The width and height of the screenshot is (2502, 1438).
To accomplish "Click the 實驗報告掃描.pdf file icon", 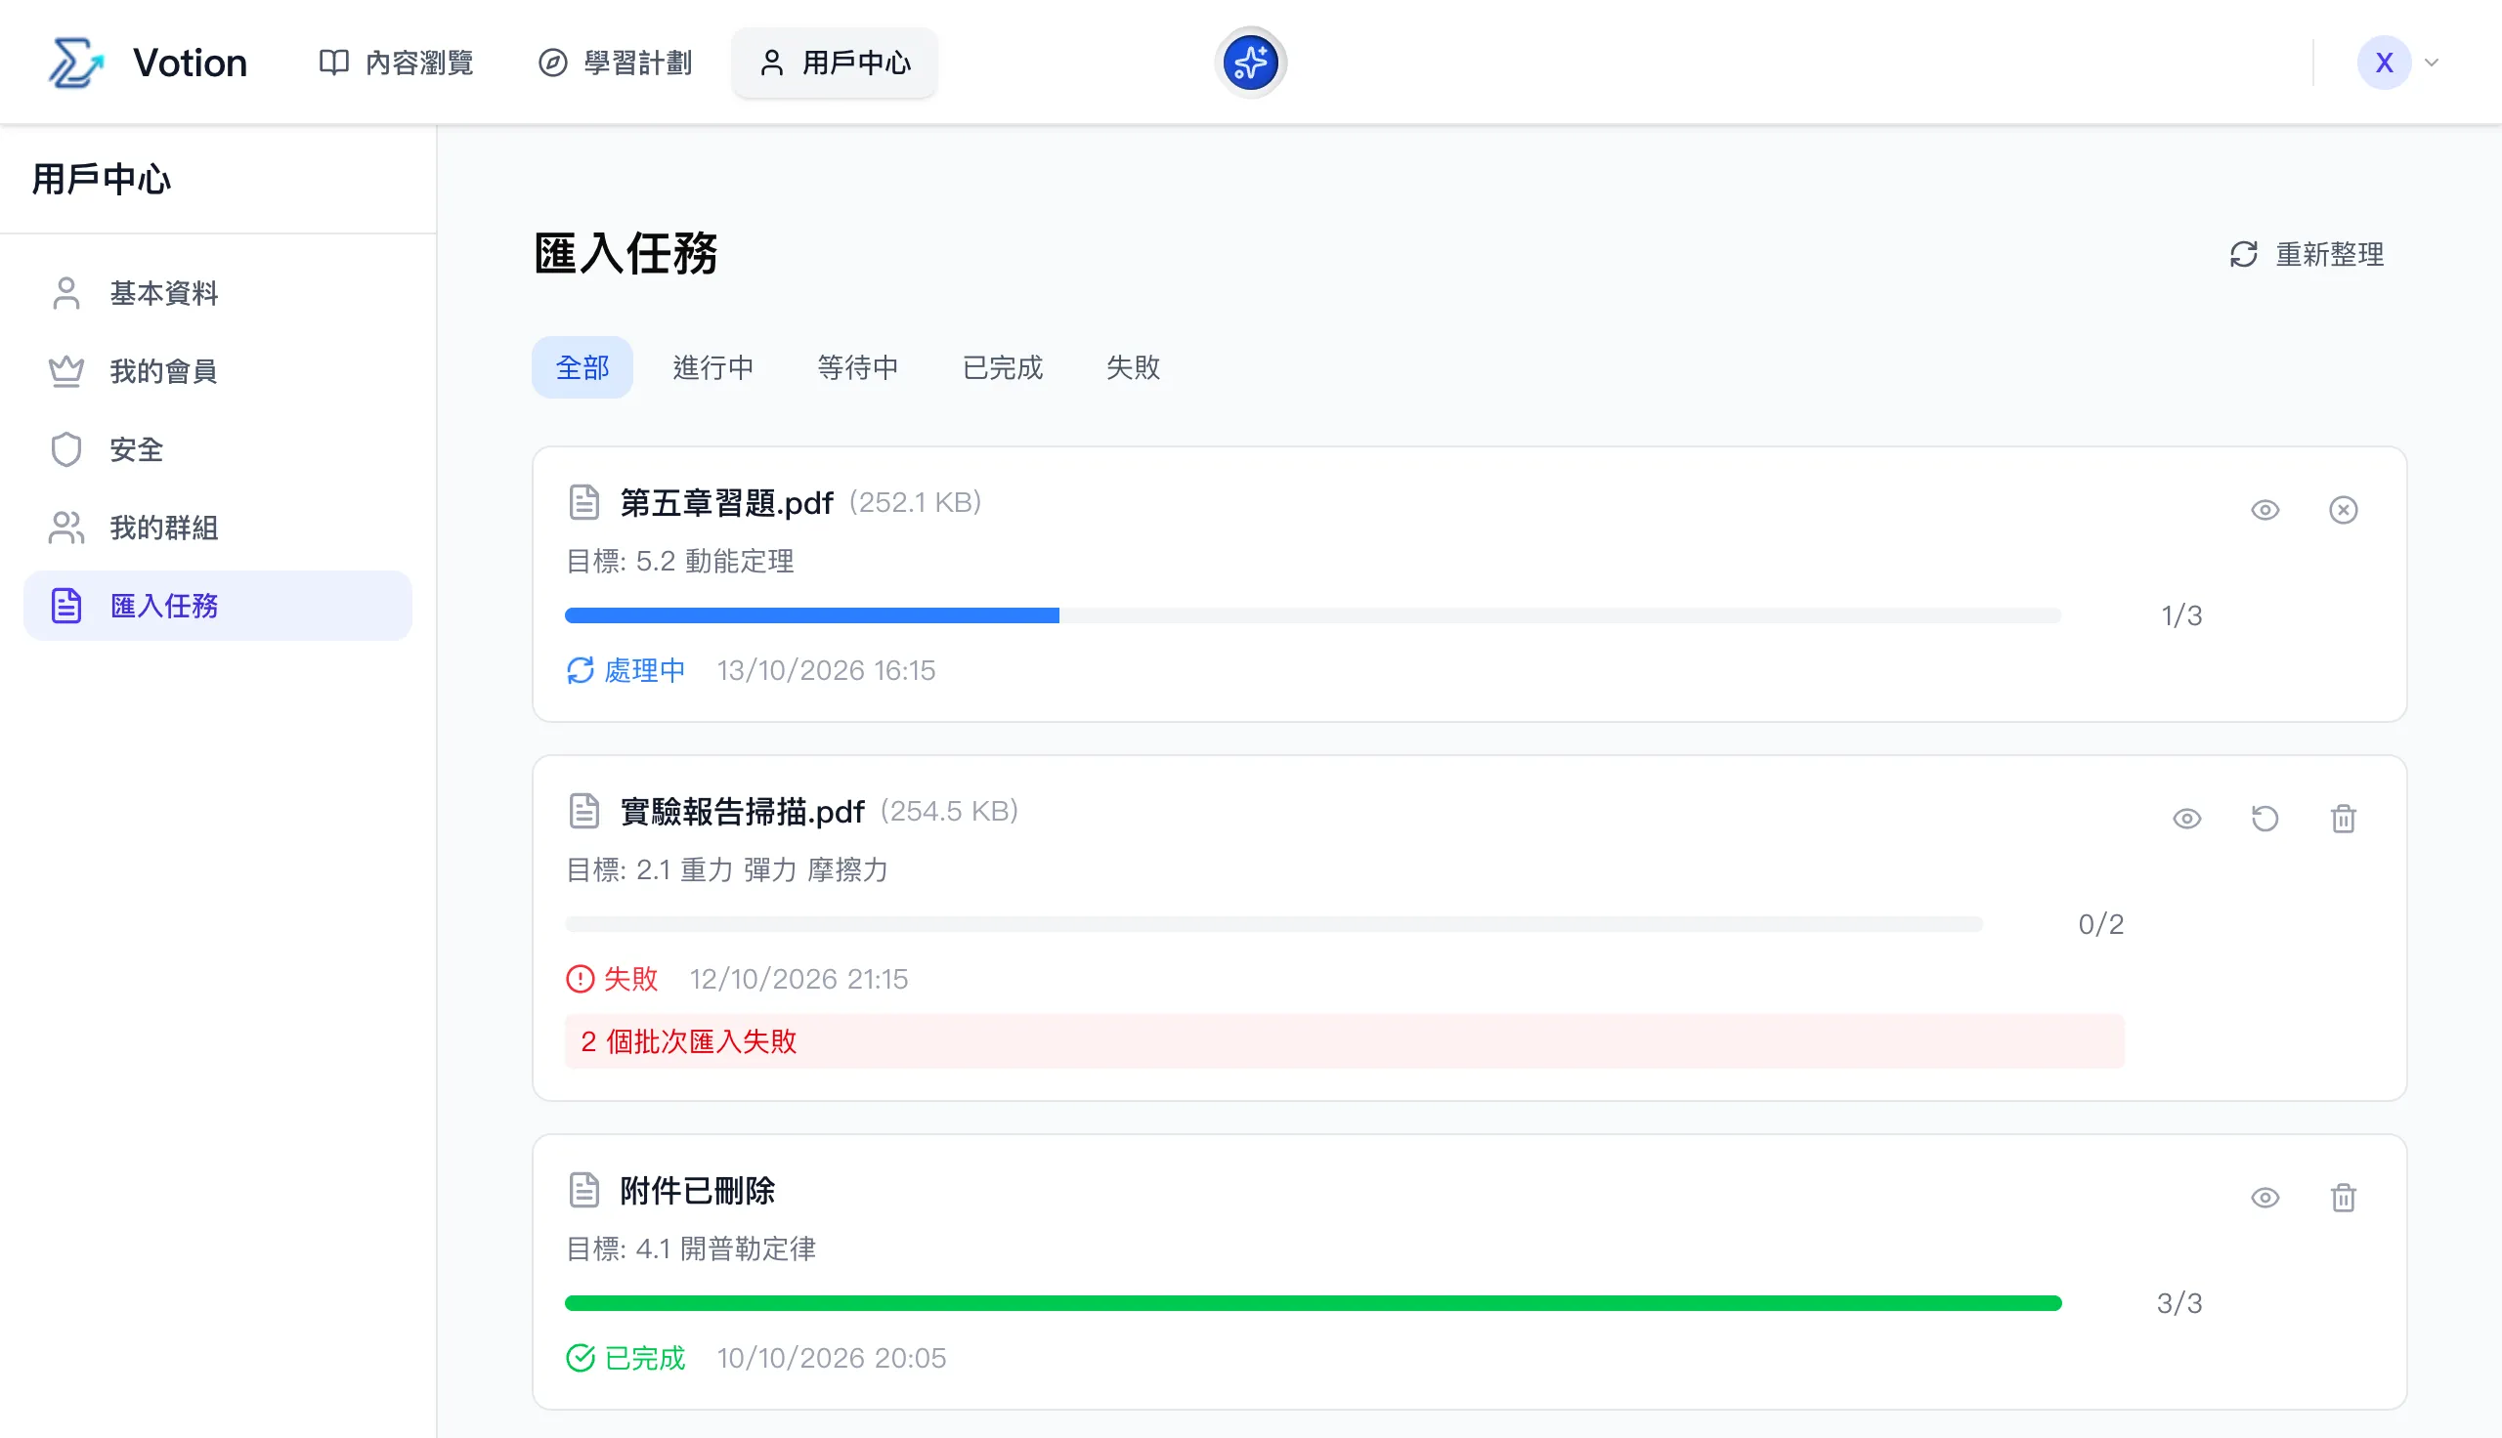I will pyautogui.click(x=583, y=811).
